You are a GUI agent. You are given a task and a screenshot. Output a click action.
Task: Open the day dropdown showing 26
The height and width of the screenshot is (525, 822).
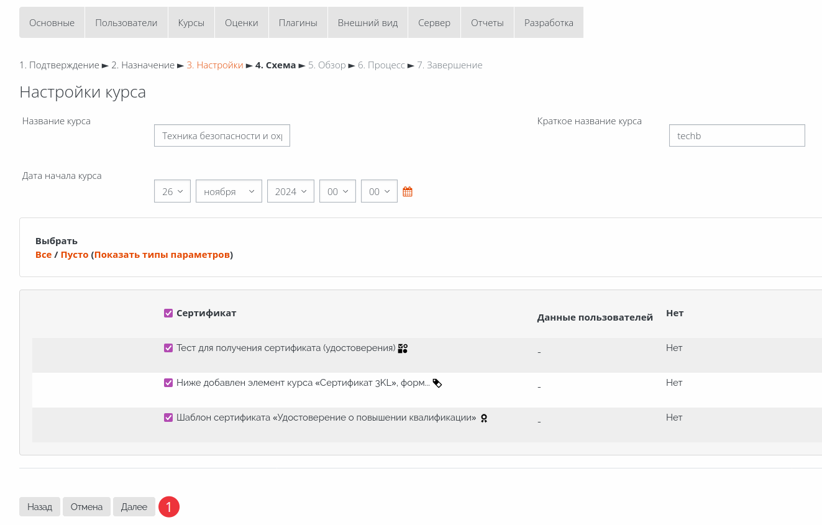point(172,191)
